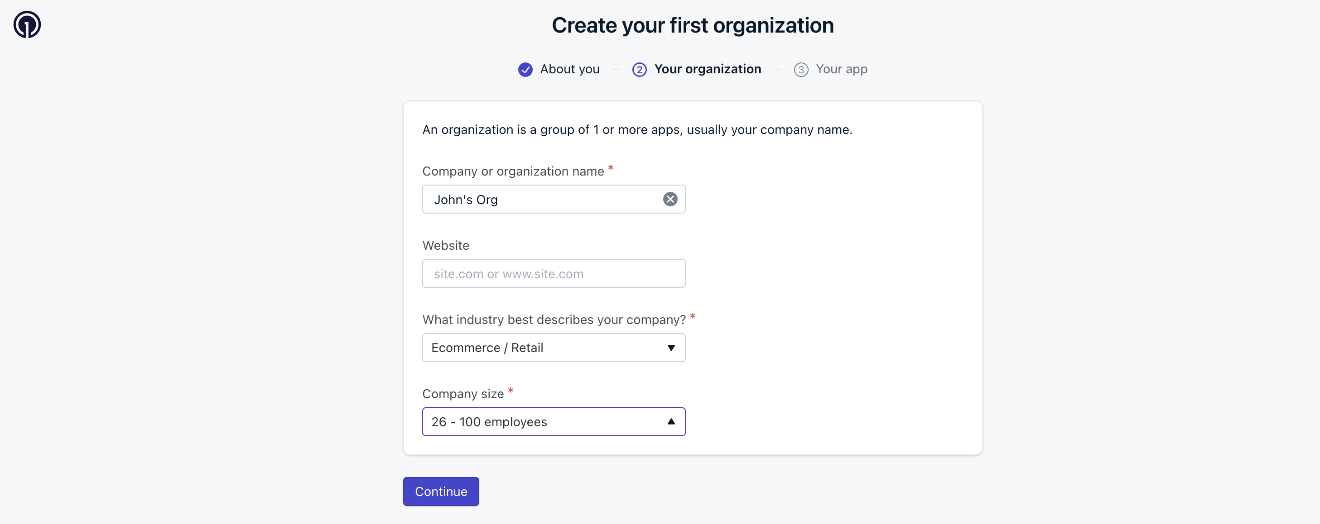Click the Website field label
This screenshot has width=1320, height=524.
coord(445,246)
